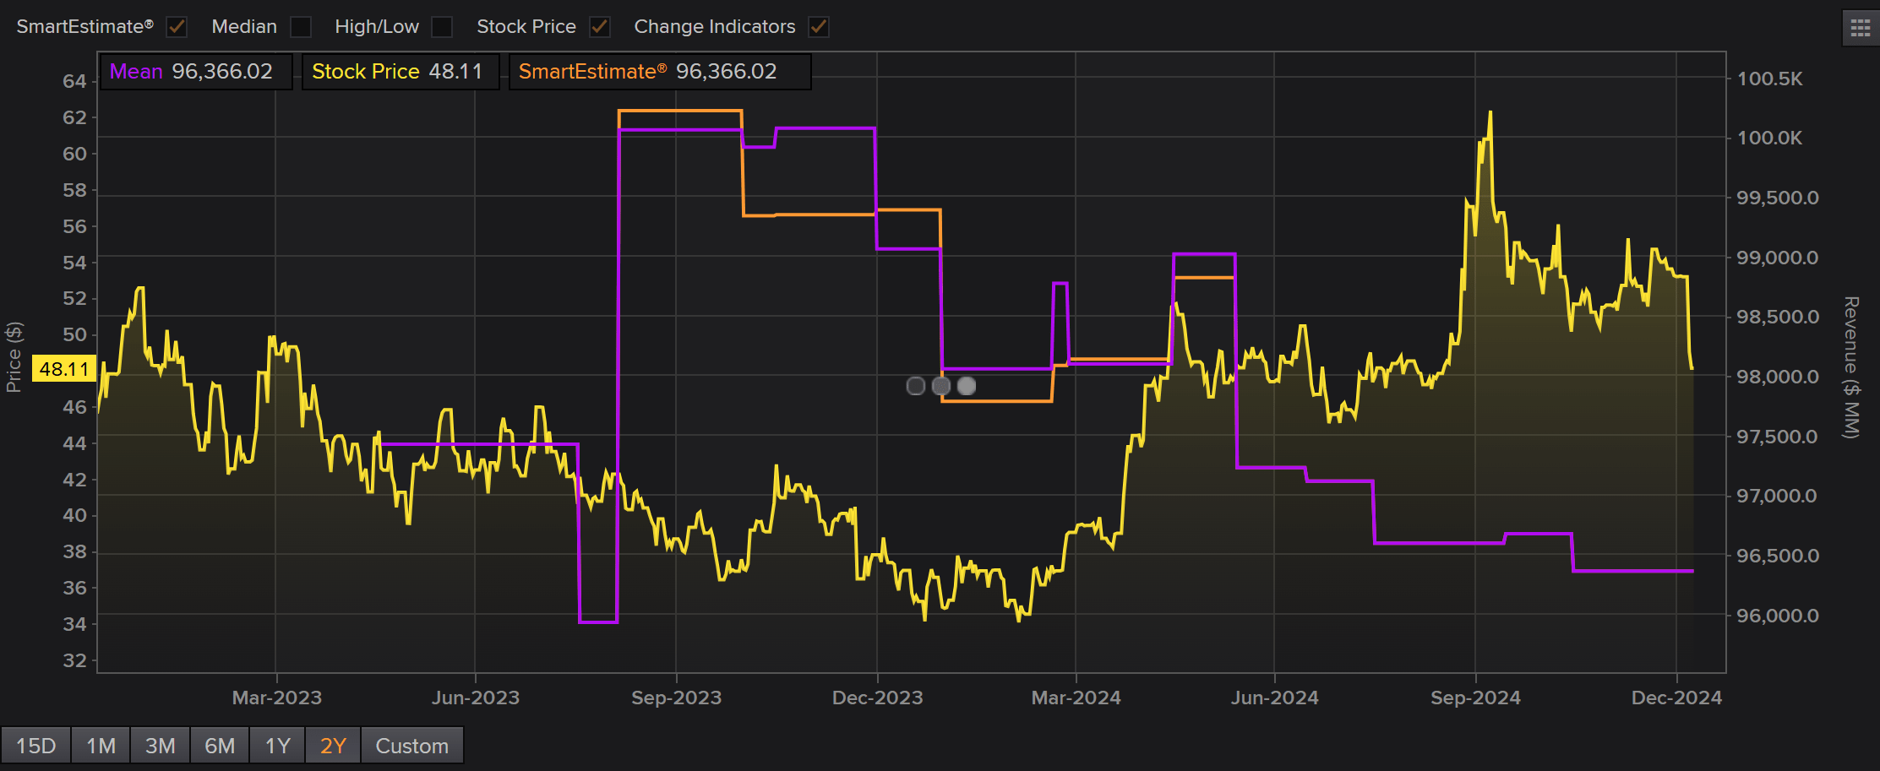
Task: Open the Custom date range option
Action: (x=411, y=746)
